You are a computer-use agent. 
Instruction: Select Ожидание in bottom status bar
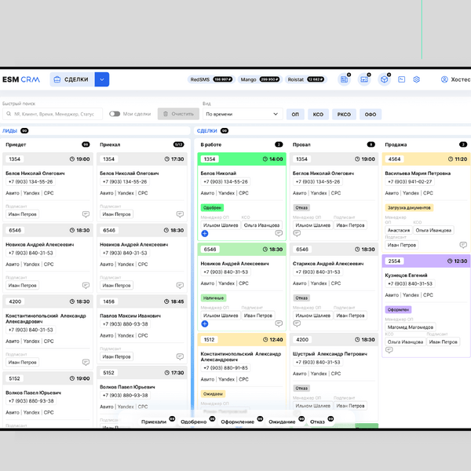tap(282, 422)
